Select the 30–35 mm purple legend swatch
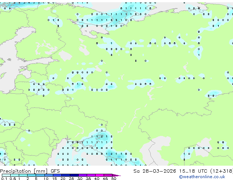 point(83,175)
